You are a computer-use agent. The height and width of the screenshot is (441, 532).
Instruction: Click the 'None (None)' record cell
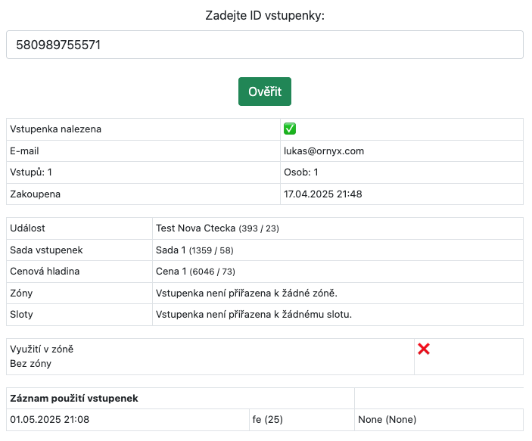pyautogui.click(x=387, y=419)
